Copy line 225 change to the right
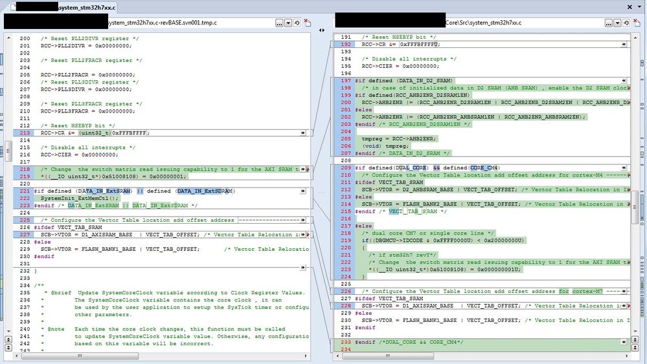The height and width of the screenshot is (364, 647). (x=303, y=220)
